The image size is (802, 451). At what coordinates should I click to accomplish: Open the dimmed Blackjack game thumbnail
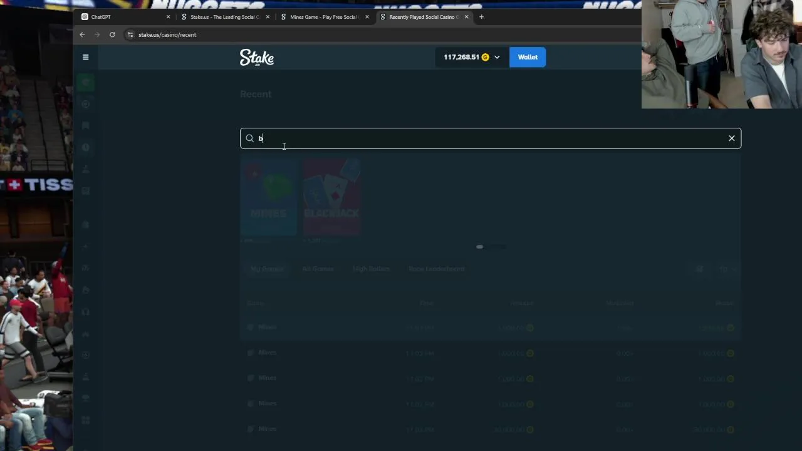(x=331, y=197)
